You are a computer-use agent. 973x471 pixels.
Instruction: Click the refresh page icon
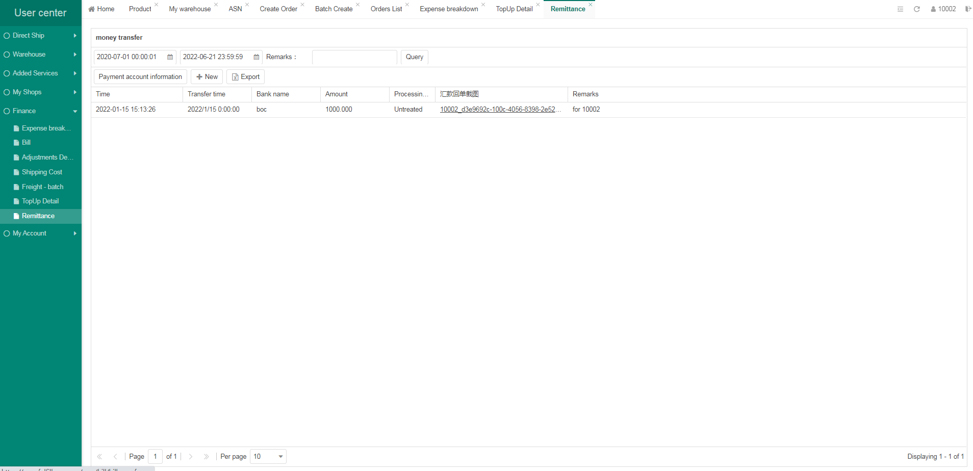[916, 9]
